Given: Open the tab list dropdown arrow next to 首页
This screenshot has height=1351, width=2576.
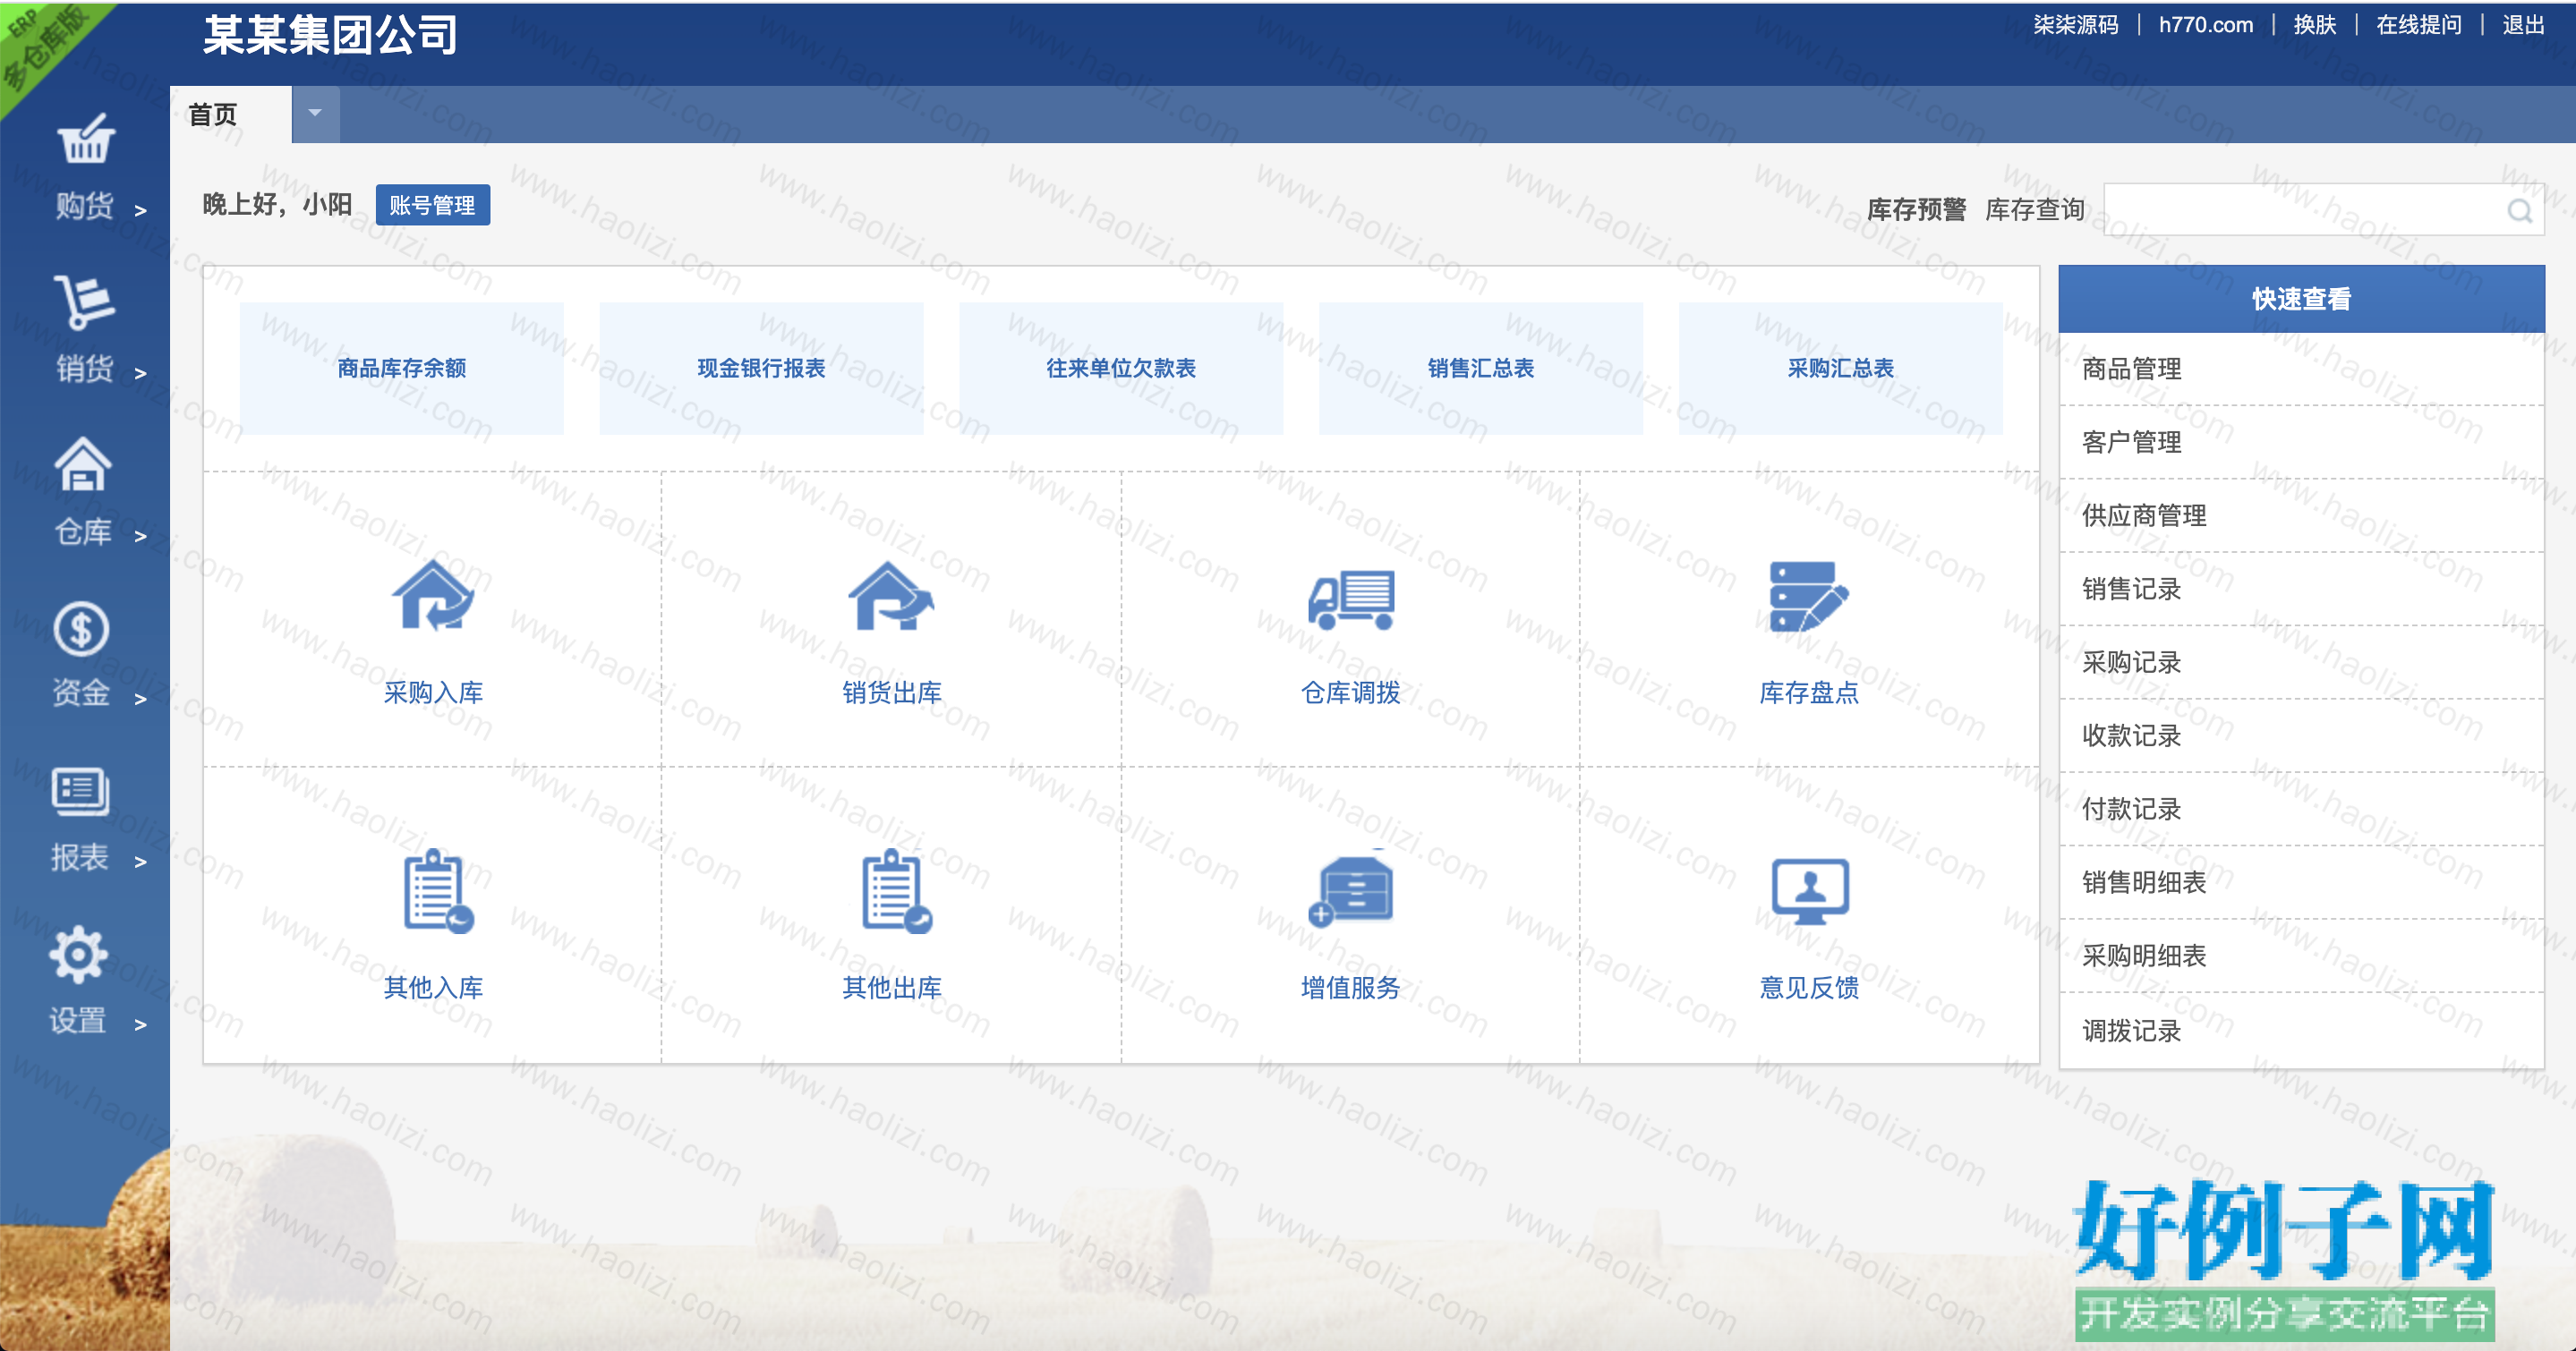Looking at the screenshot, I should tap(315, 114).
